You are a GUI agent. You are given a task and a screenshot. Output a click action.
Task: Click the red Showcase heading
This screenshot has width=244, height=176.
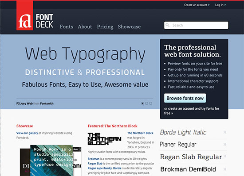[24, 126]
